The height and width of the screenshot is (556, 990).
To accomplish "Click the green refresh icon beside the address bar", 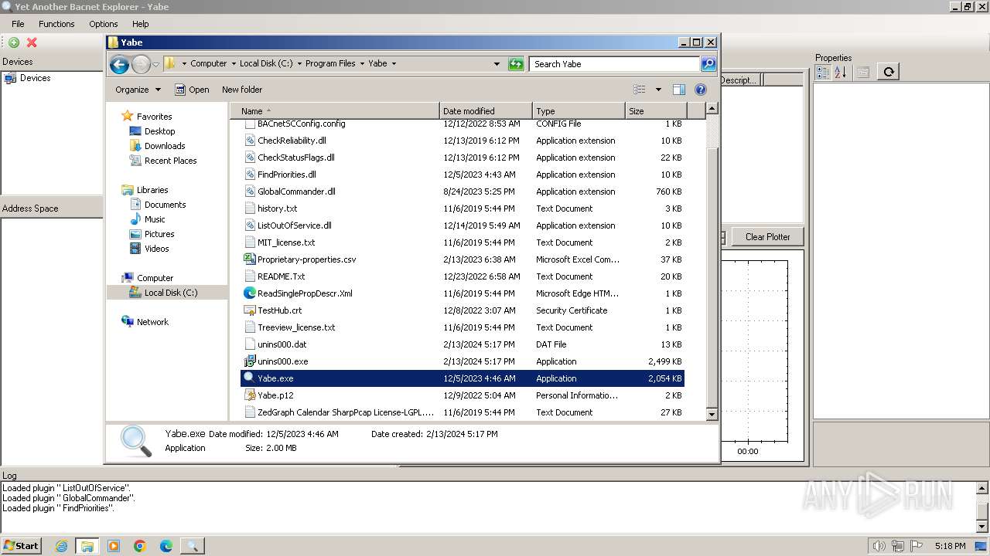I will [x=516, y=64].
